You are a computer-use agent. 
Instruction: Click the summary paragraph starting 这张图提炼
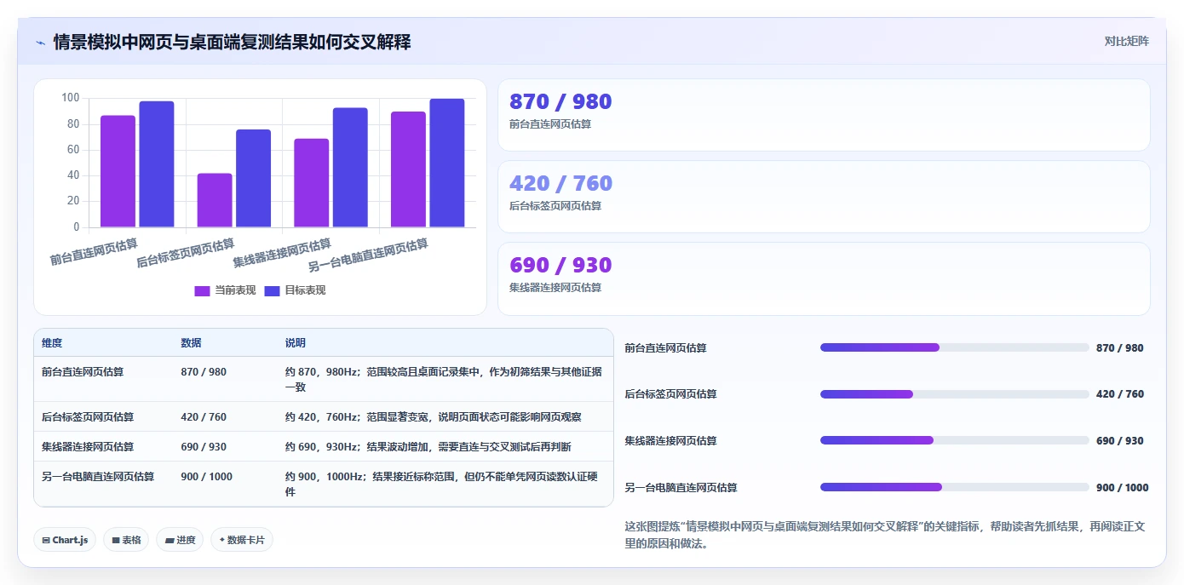coord(885,535)
